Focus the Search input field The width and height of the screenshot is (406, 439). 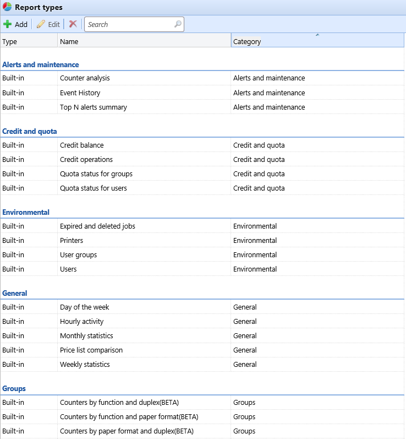click(129, 24)
